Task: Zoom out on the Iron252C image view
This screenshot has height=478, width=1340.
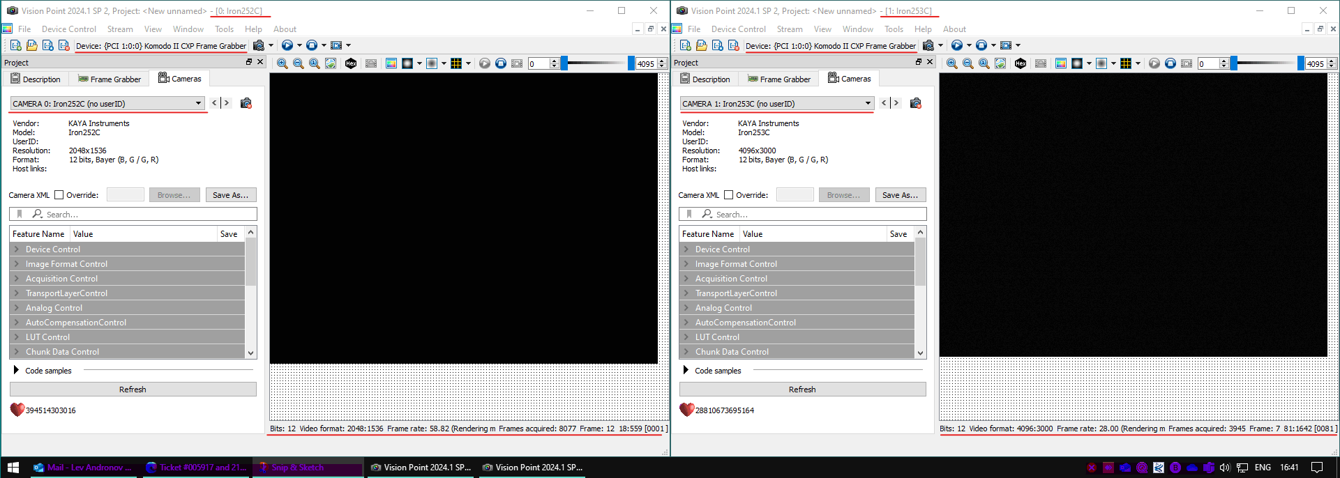Action: 298,63
